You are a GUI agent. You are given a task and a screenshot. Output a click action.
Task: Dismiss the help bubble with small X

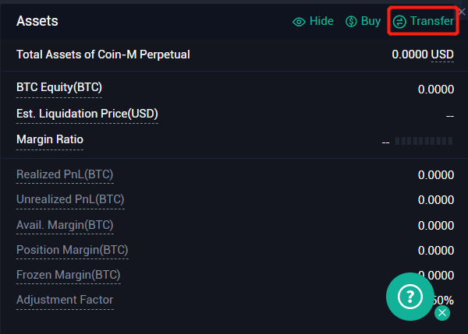[442, 313]
